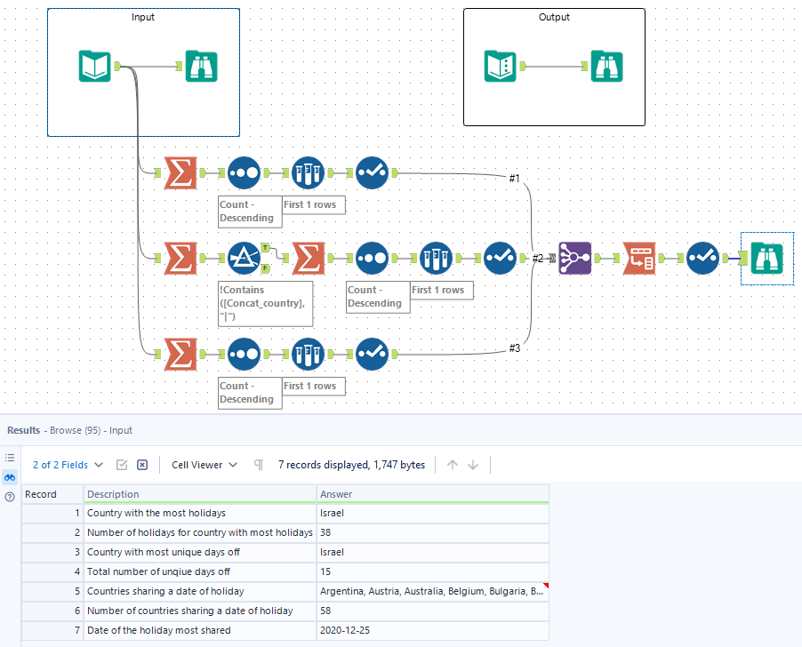Image resolution: width=802 pixels, height=647 pixels.
Task: Click the #3 connection label into Union
Action: (x=515, y=348)
